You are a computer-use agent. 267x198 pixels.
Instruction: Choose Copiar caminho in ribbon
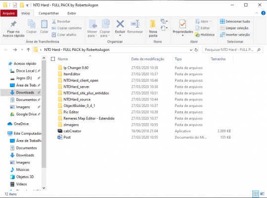tap(67, 28)
